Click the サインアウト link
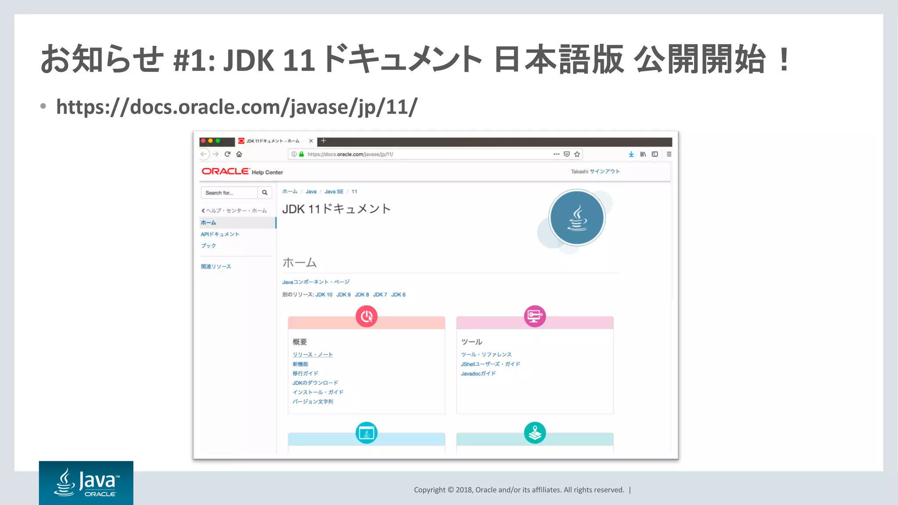 coord(604,171)
